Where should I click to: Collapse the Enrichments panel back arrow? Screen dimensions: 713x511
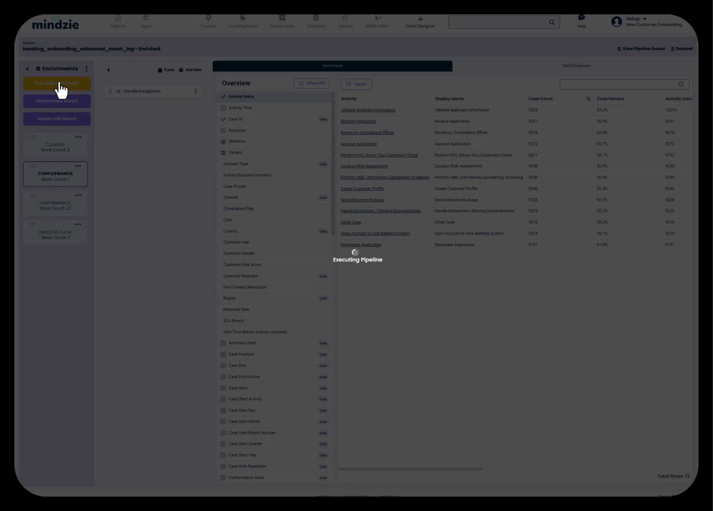click(x=27, y=69)
